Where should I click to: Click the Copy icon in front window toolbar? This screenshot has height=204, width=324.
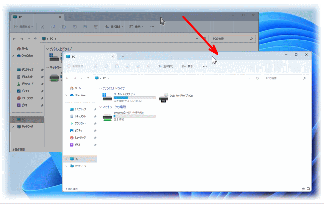[x=106, y=66]
